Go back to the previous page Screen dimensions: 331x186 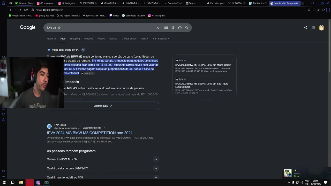coord(10,10)
